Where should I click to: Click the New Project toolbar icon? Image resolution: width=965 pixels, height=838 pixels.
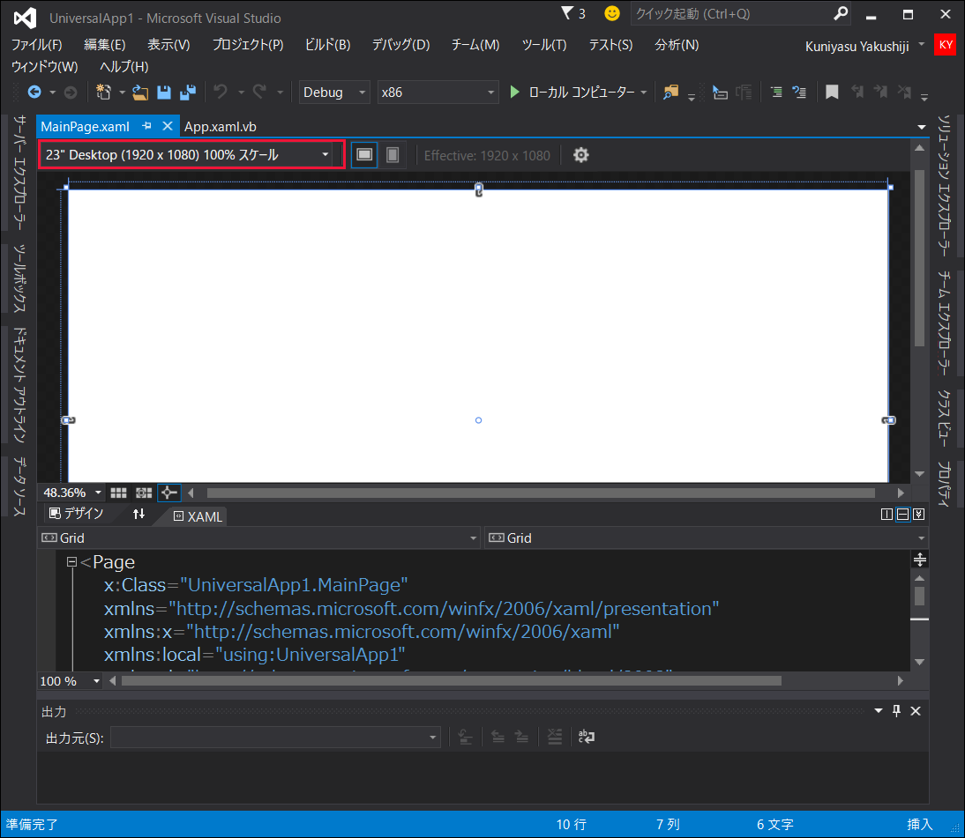(103, 93)
